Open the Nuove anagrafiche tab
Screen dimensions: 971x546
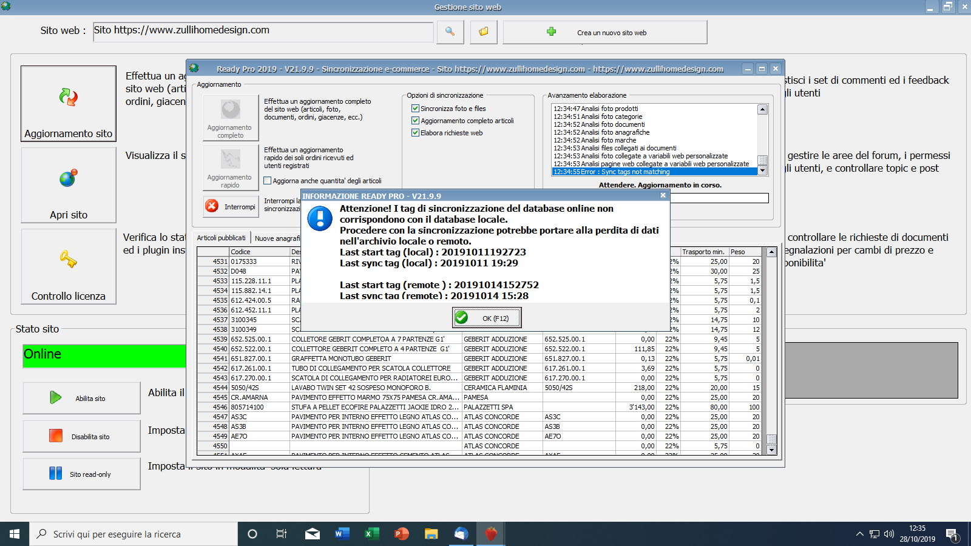(x=277, y=238)
